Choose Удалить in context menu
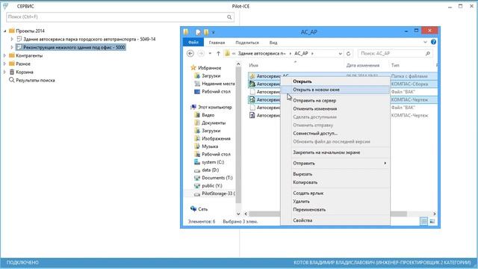This screenshot has width=478, height=269. [335, 201]
